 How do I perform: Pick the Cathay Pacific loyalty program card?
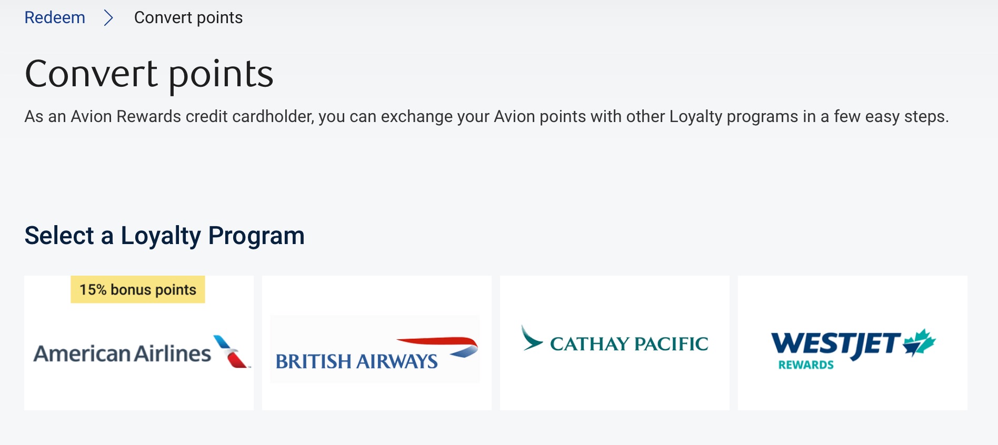pyautogui.click(x=615, y=343)
